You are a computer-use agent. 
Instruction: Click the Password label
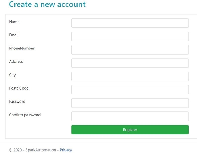pos(17,102)
